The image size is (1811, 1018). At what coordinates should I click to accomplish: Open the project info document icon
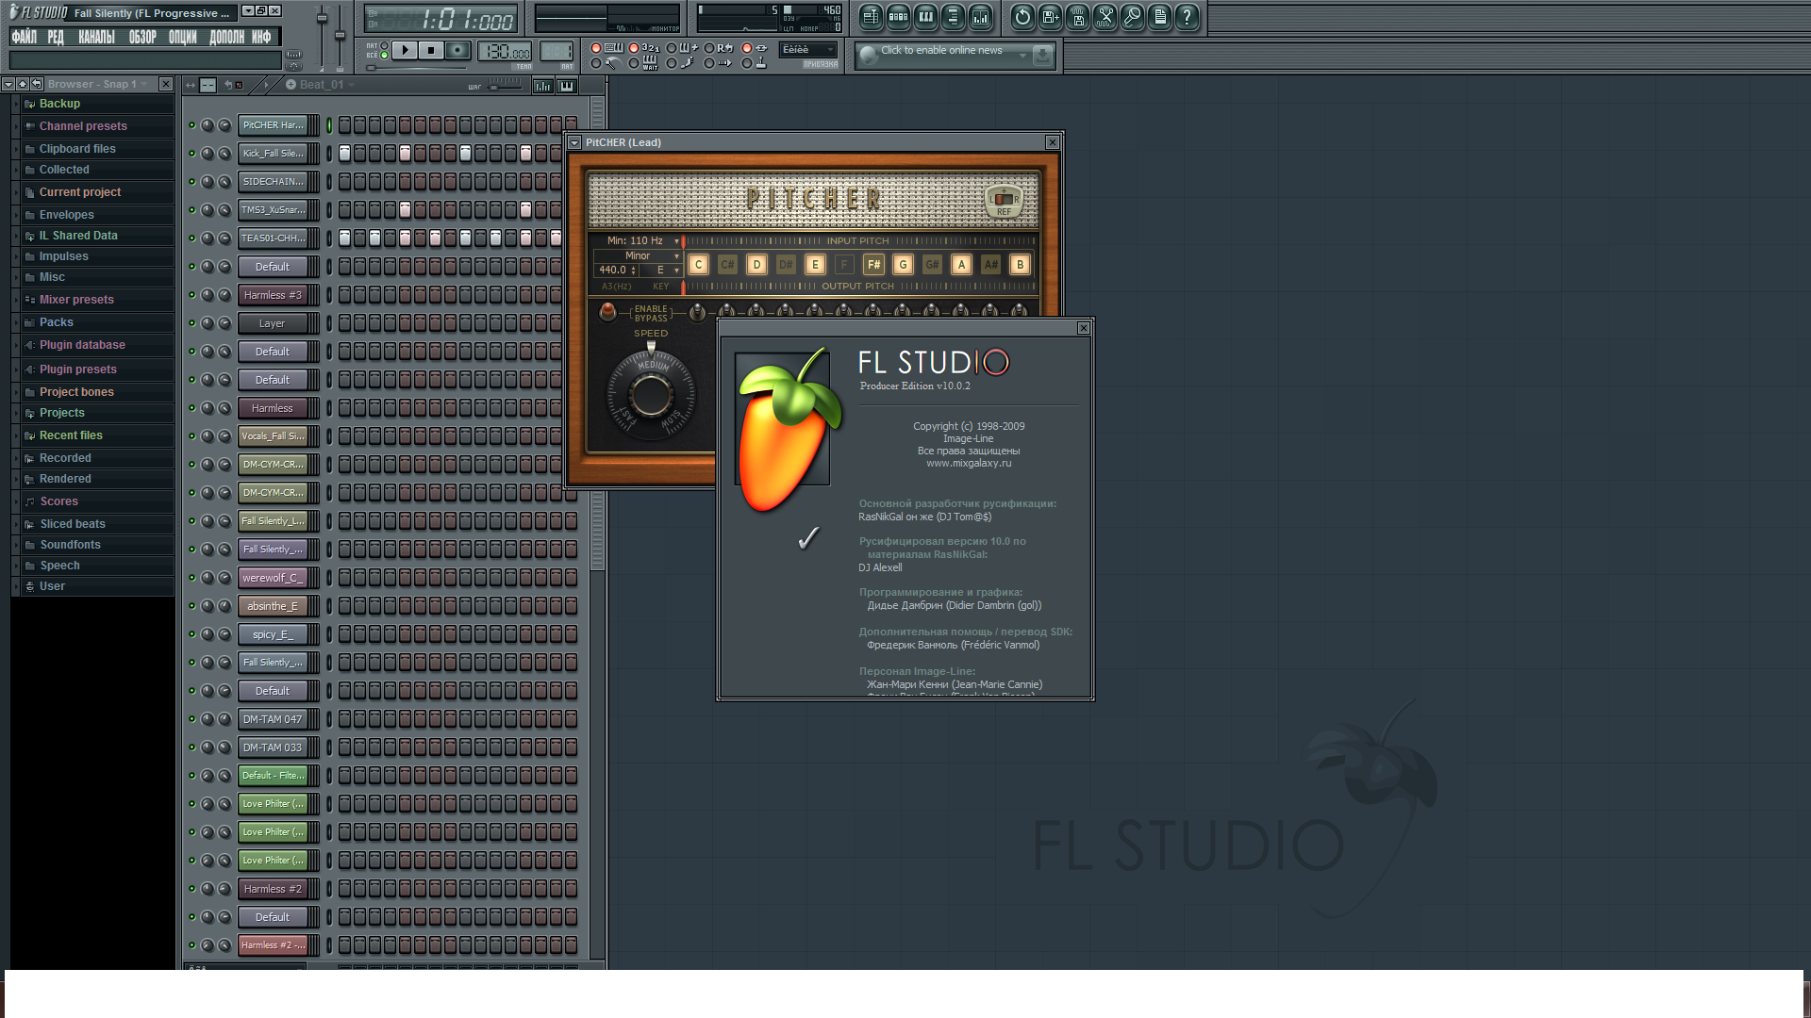[x=1159, y=17]
